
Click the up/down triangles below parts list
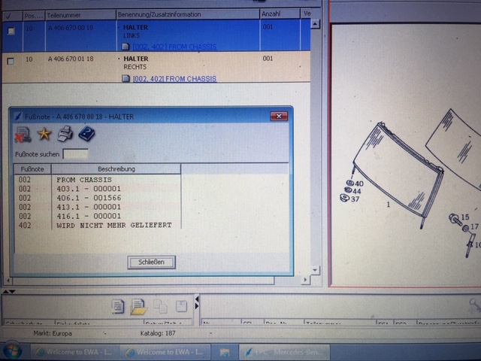(9, 291)
